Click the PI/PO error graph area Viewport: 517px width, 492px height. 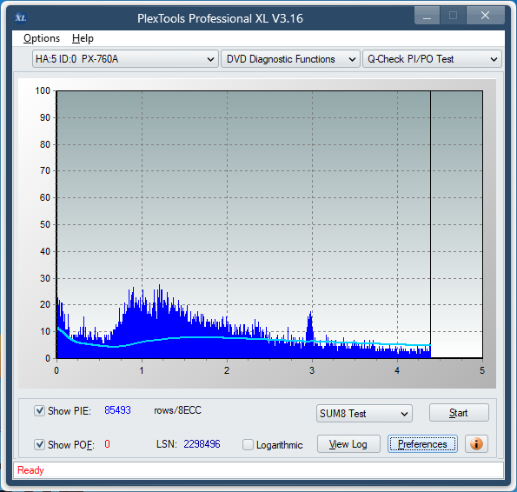click(269, 224)
